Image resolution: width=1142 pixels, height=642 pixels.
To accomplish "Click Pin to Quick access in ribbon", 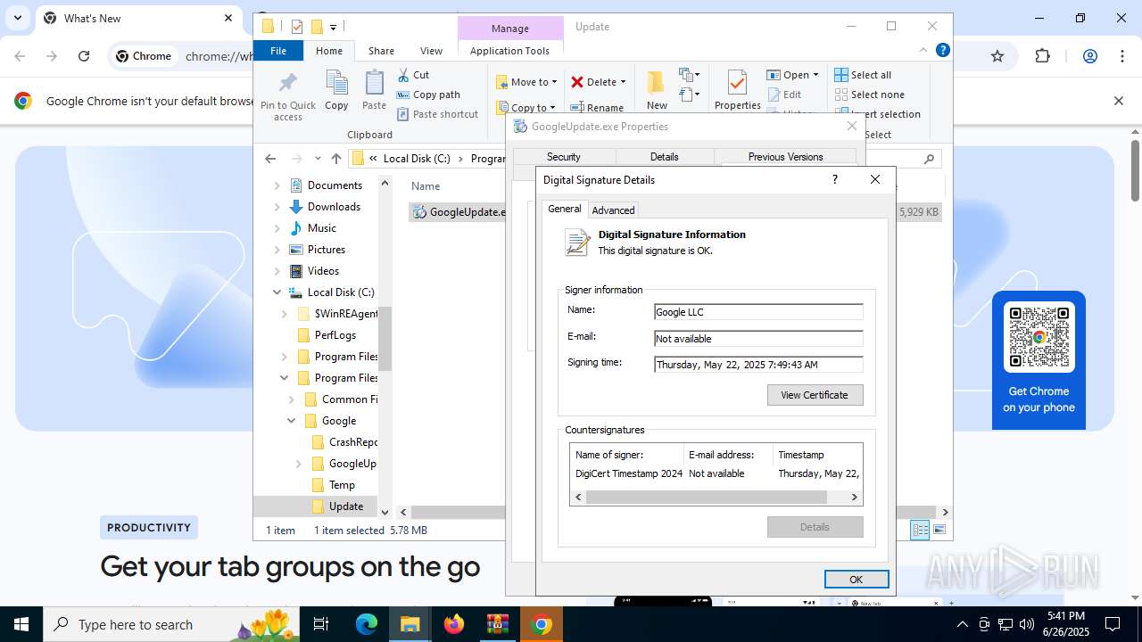I will point(288,96).
